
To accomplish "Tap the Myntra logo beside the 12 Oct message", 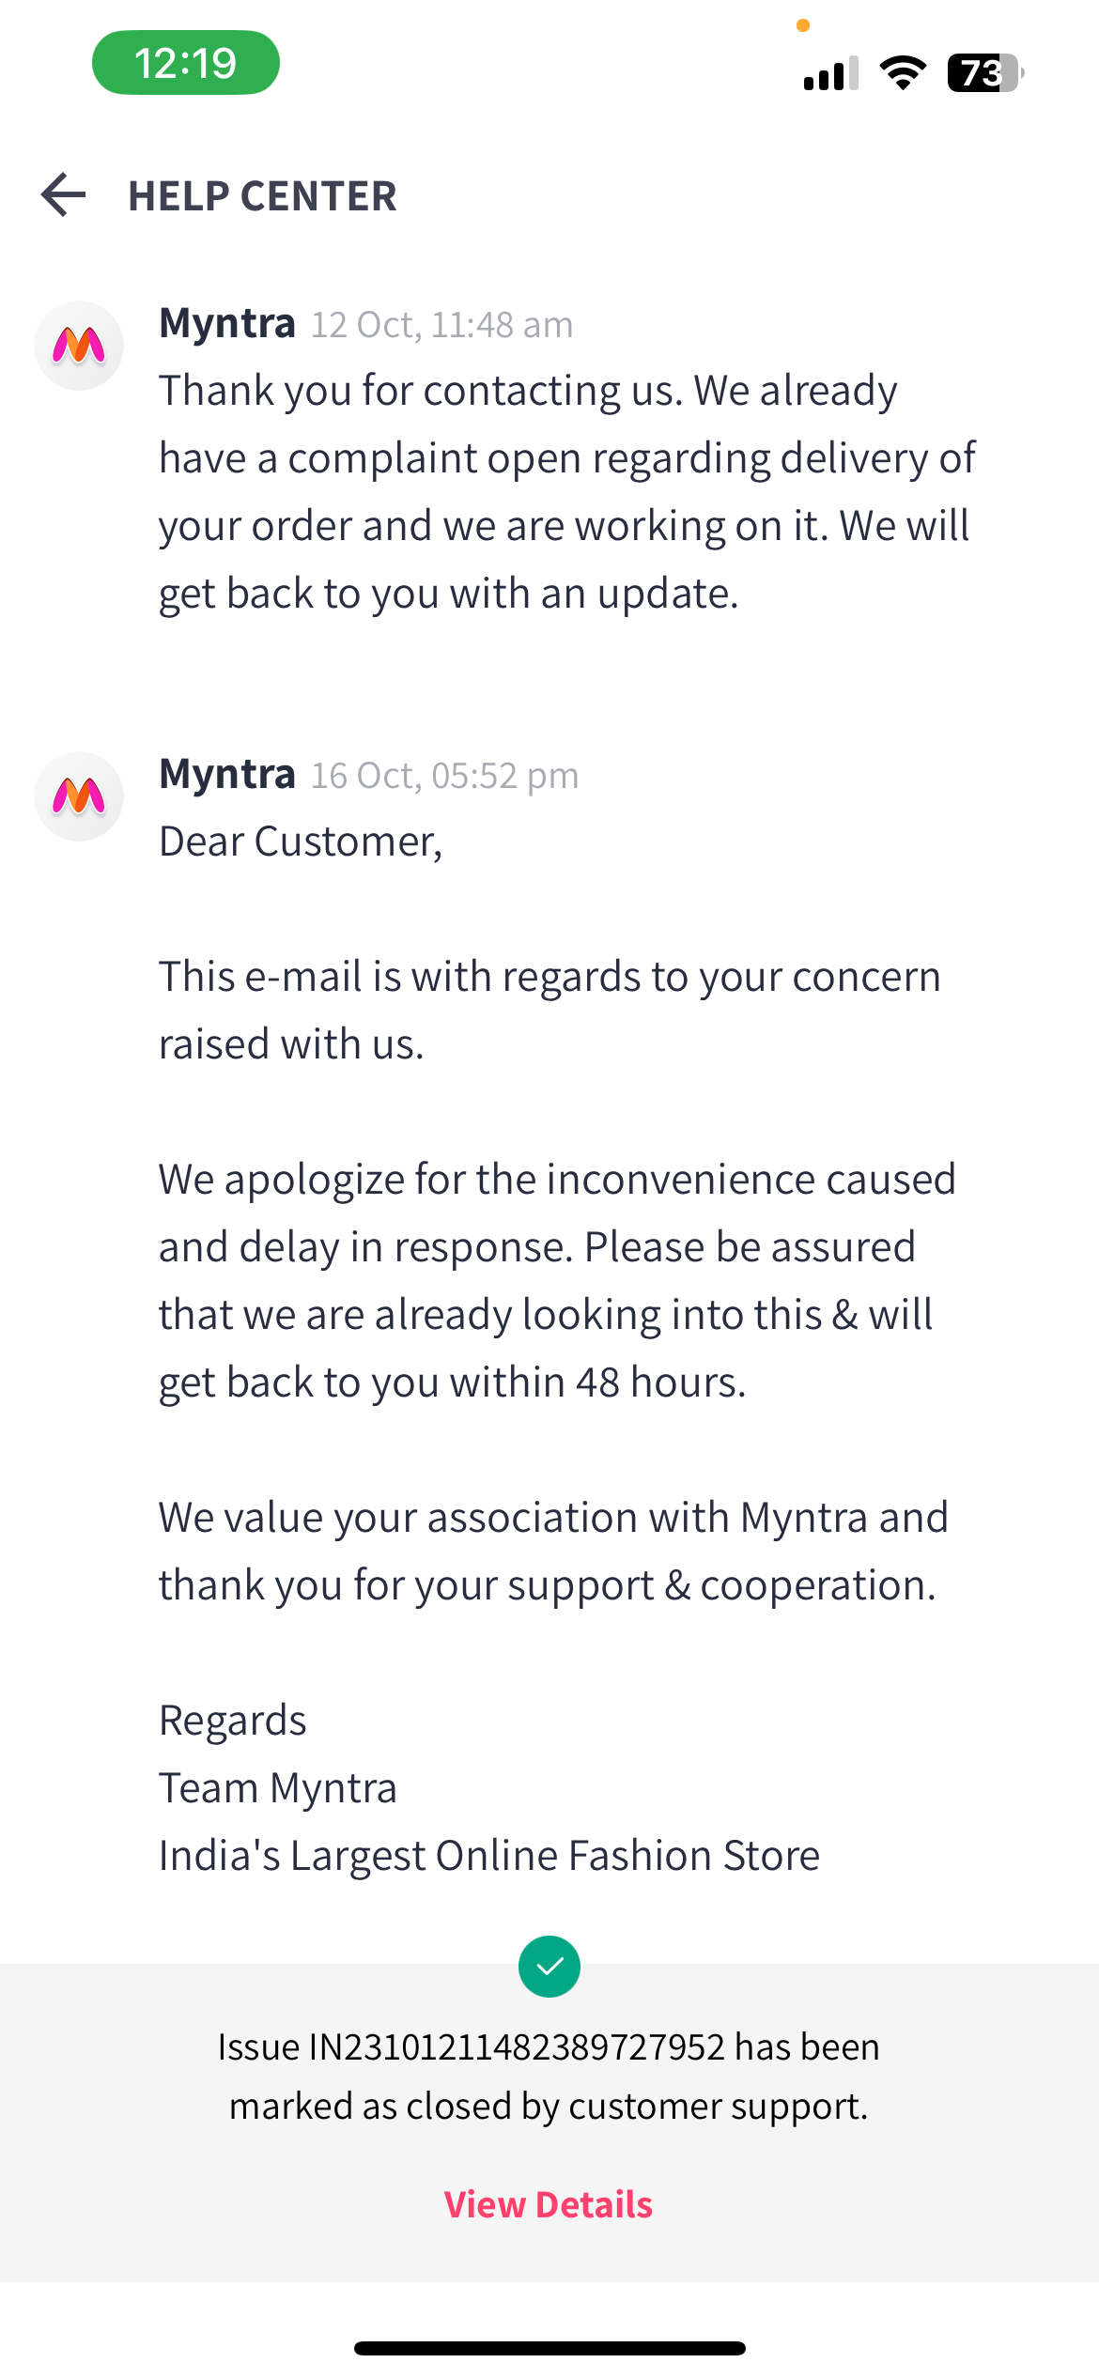I will 79,346.
